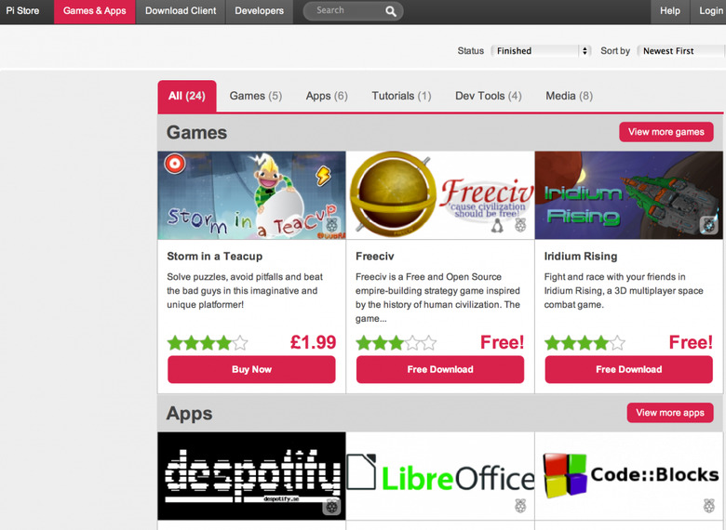Click Raspberry Pi badge on Iridium Rising image
The image size is (726, 530).
tap(709, 225)
